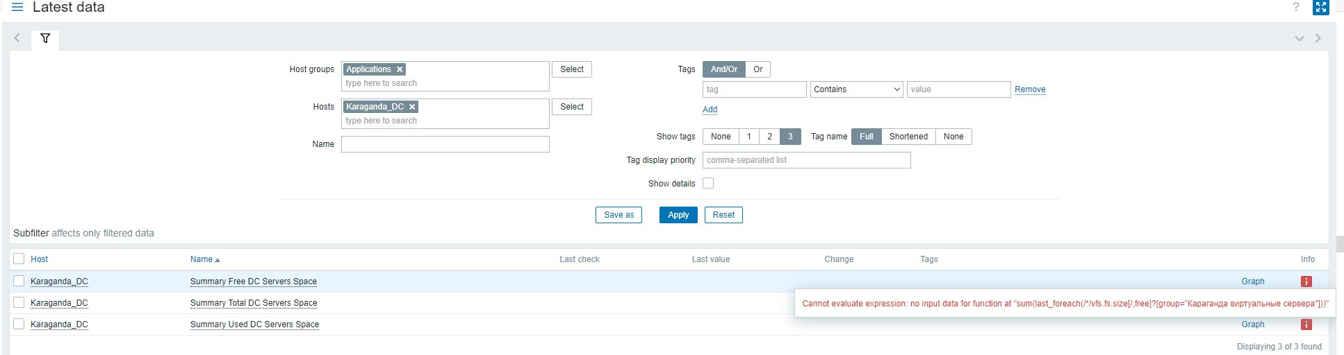Expand the filter tabs list chevron
The image size is (1344, 355).
(x=1299, y=39)
